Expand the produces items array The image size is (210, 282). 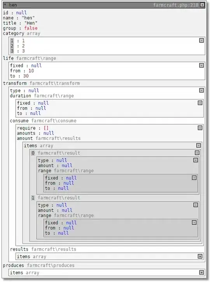(x=201, y=272)
